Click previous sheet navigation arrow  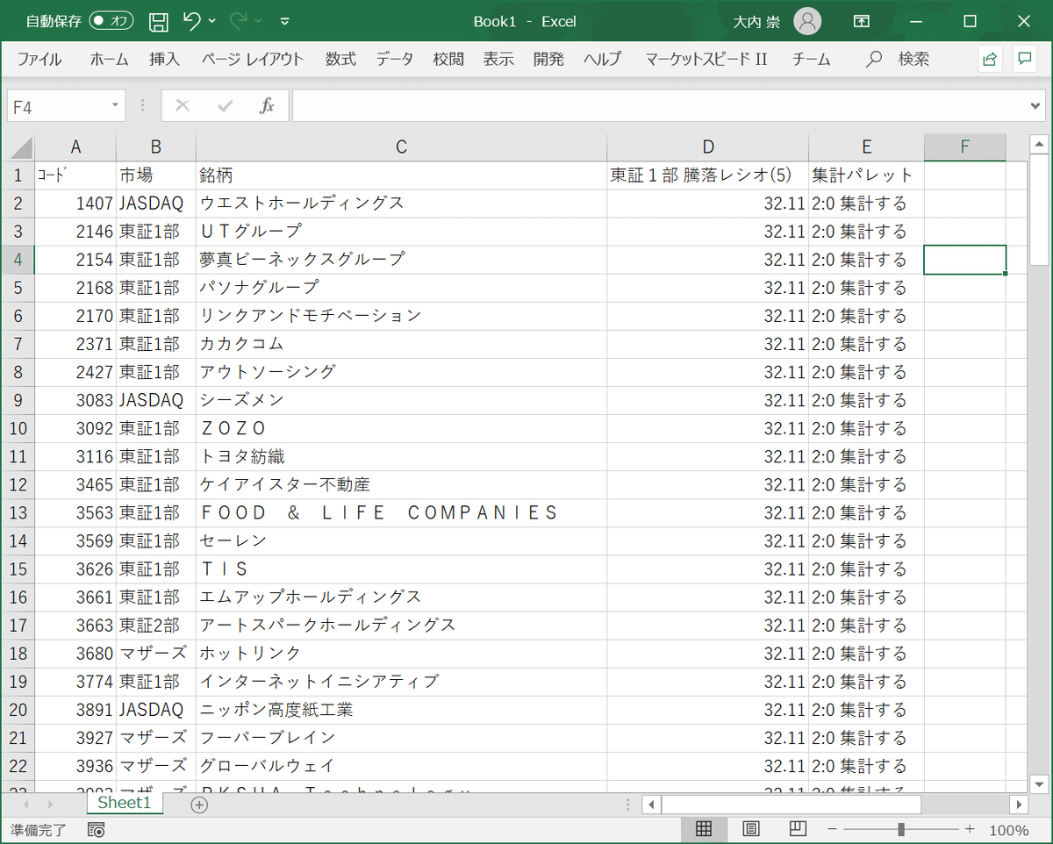point(25,805)
